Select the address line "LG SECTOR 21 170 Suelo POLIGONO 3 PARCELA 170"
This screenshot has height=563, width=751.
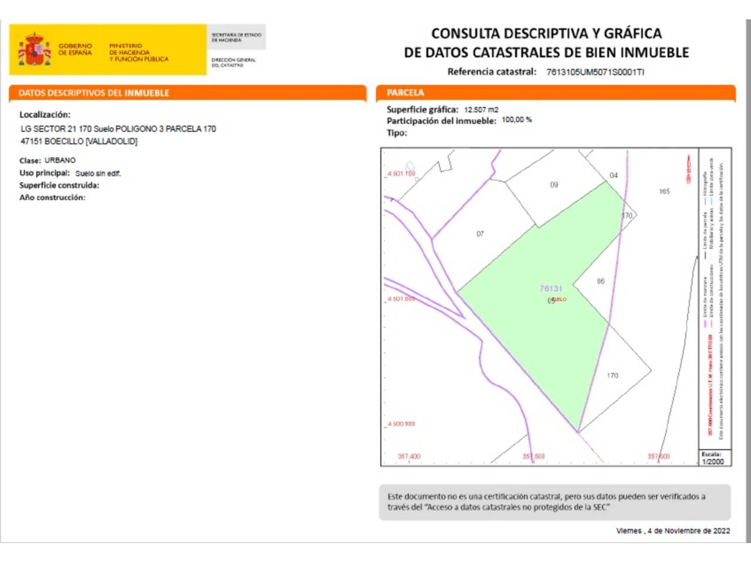coord(118,128)
